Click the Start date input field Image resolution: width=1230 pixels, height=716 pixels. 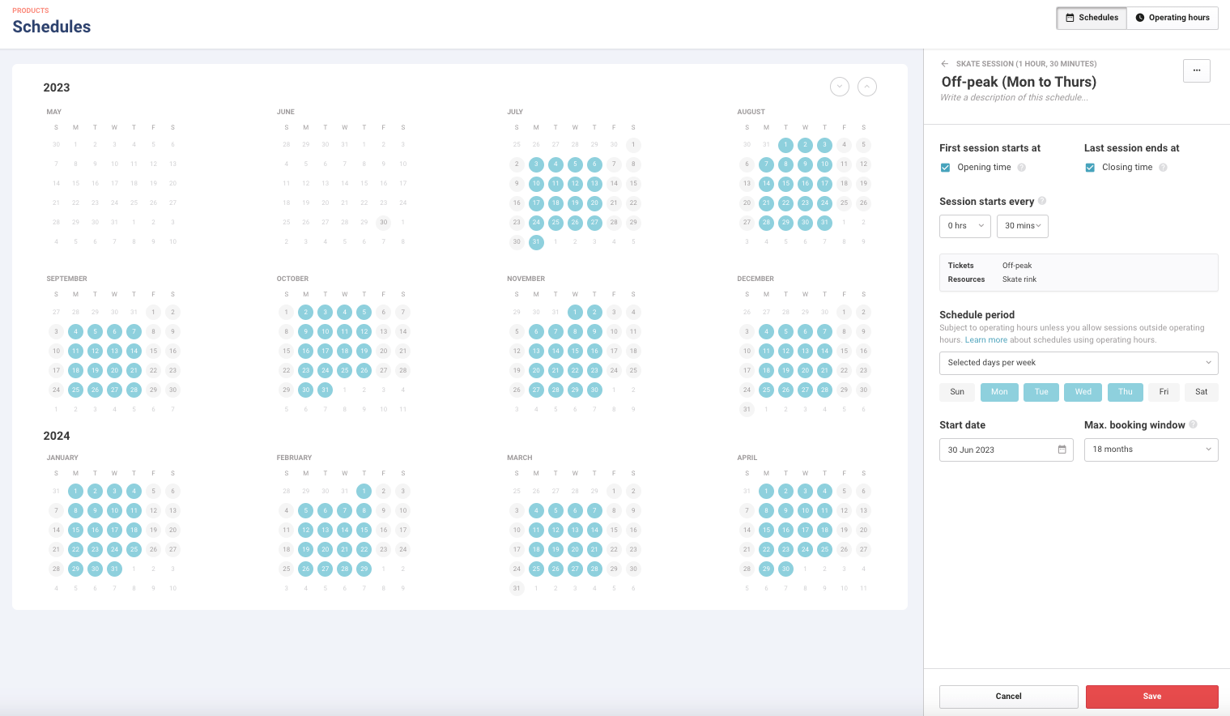[x=1007, y=450]
